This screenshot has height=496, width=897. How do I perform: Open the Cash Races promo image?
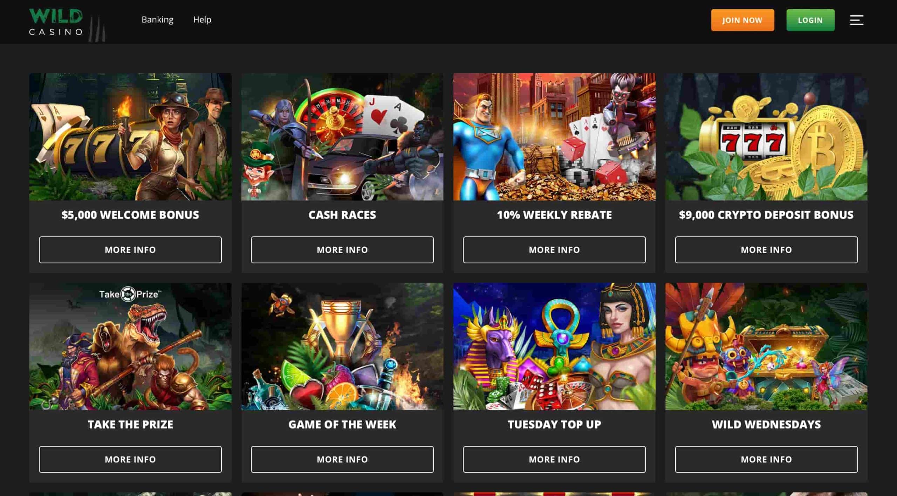tap(342, 137)
